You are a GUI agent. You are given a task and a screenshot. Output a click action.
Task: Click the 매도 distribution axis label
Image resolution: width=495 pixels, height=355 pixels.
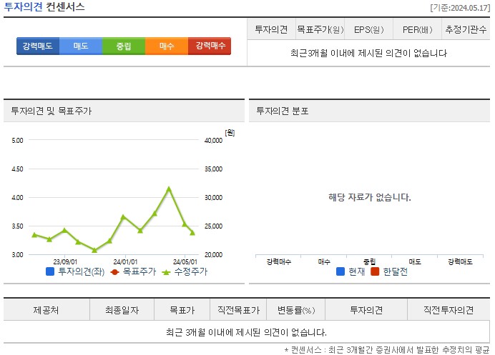415,261
